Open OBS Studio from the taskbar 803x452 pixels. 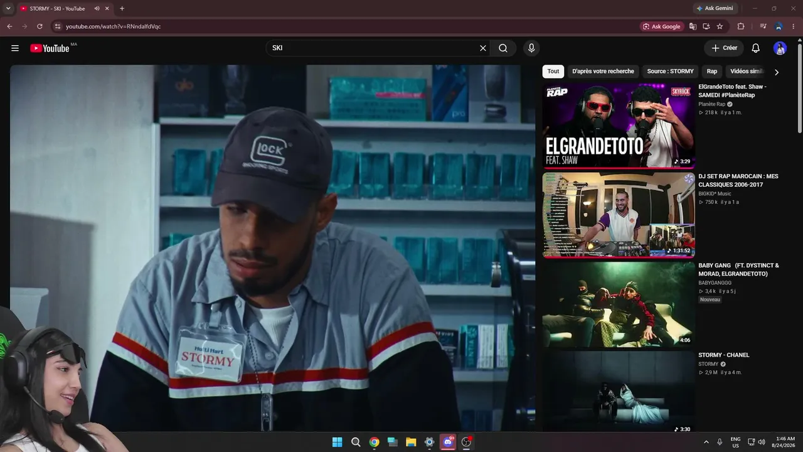(466, 442)
